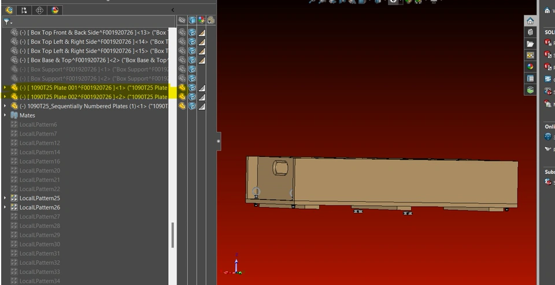The width and height of the screenshot is (555, 285).
Task: Expand the 1090T25 Plate 001 component
Action: pyautogui.click(x=5, y=88)
